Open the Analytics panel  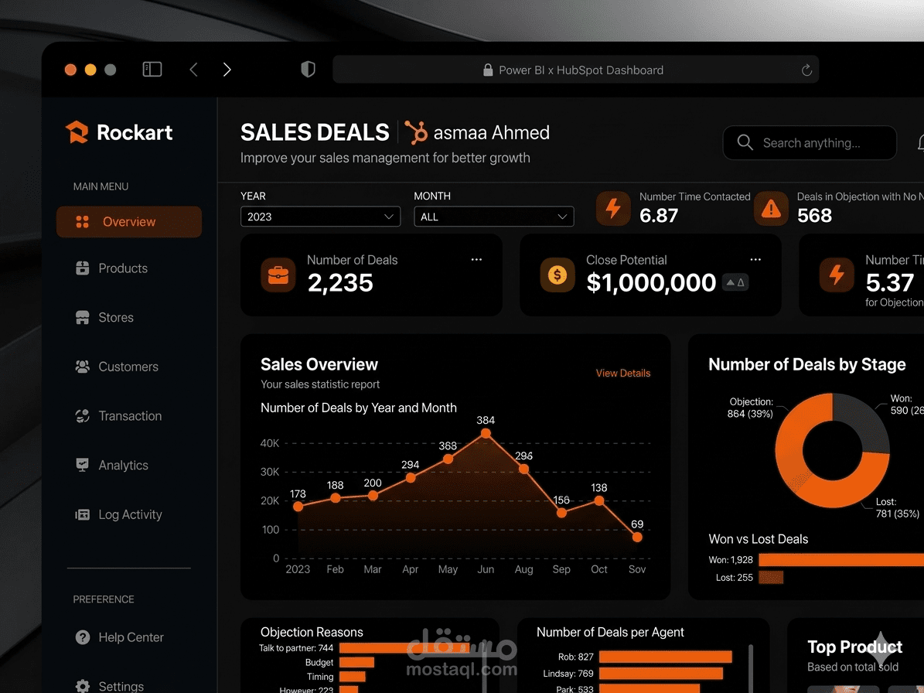124,465
